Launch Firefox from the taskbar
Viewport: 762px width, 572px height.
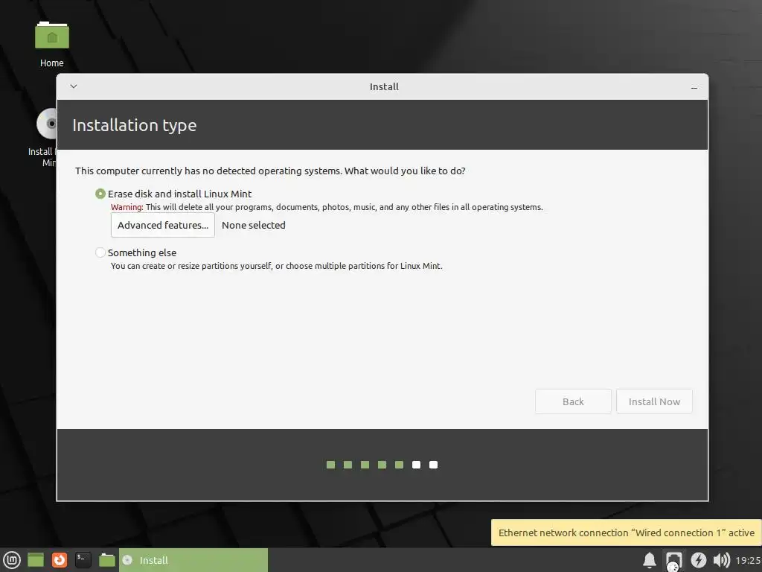(x=60, y=560)
